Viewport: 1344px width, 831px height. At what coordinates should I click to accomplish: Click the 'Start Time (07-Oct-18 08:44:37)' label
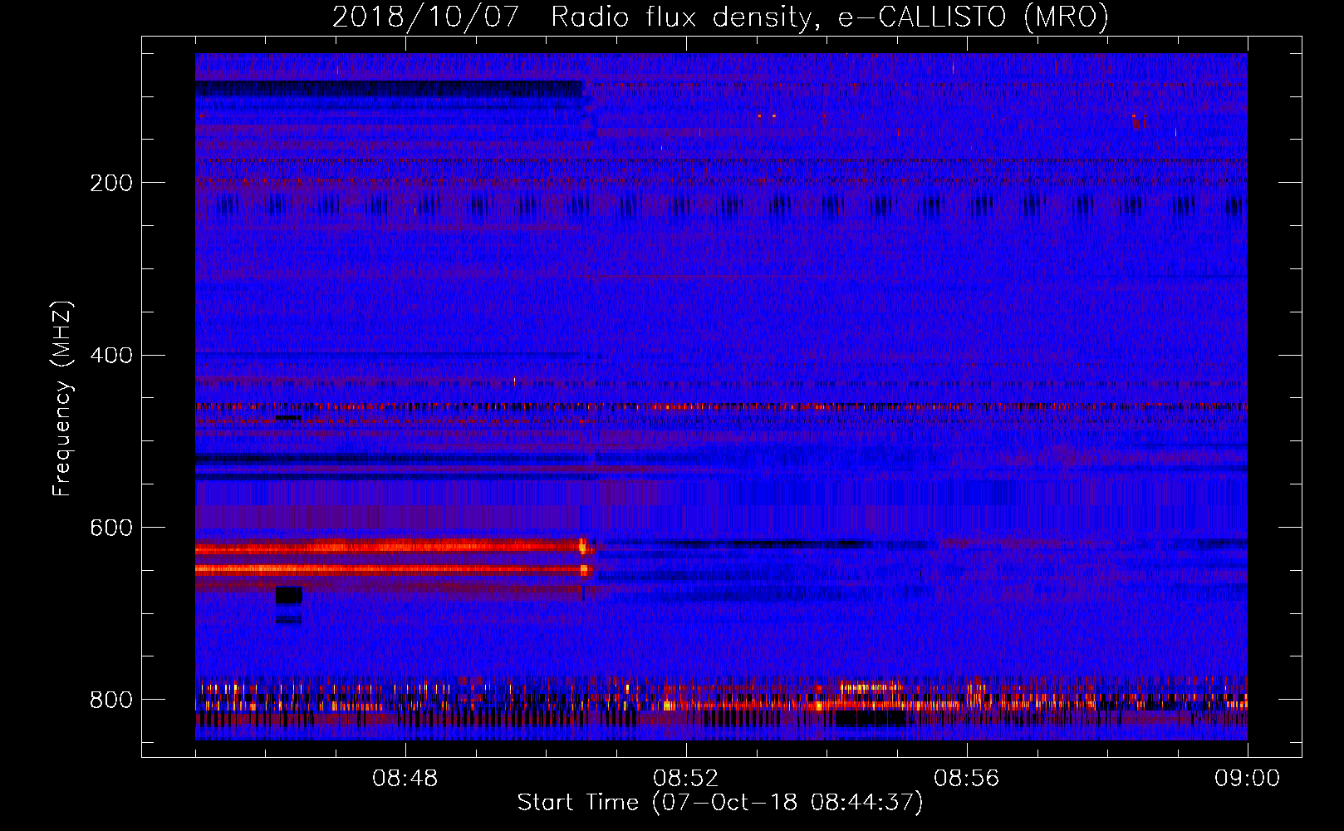(x=720, y=803)
